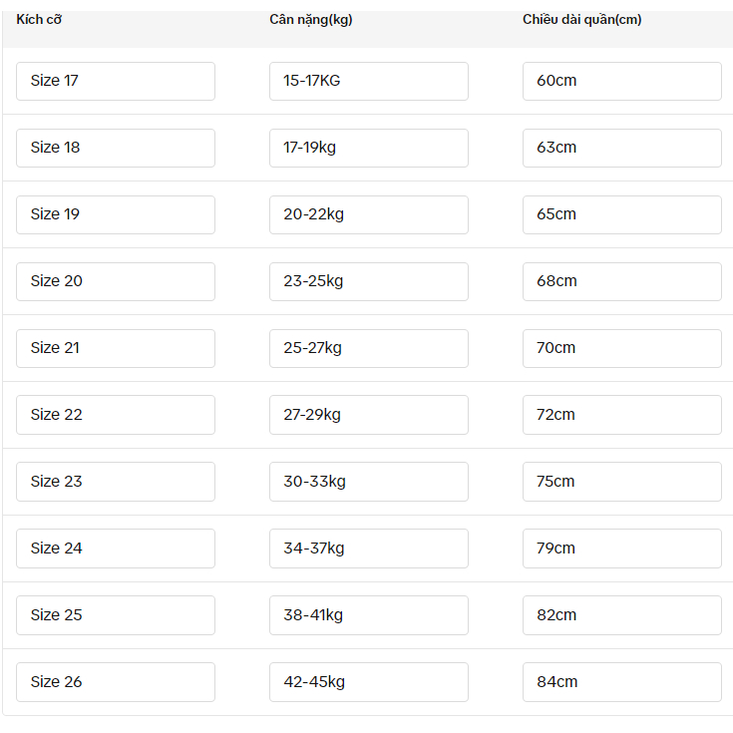Click the Size 21 field

pyautogui.click(x=116, y=348)
